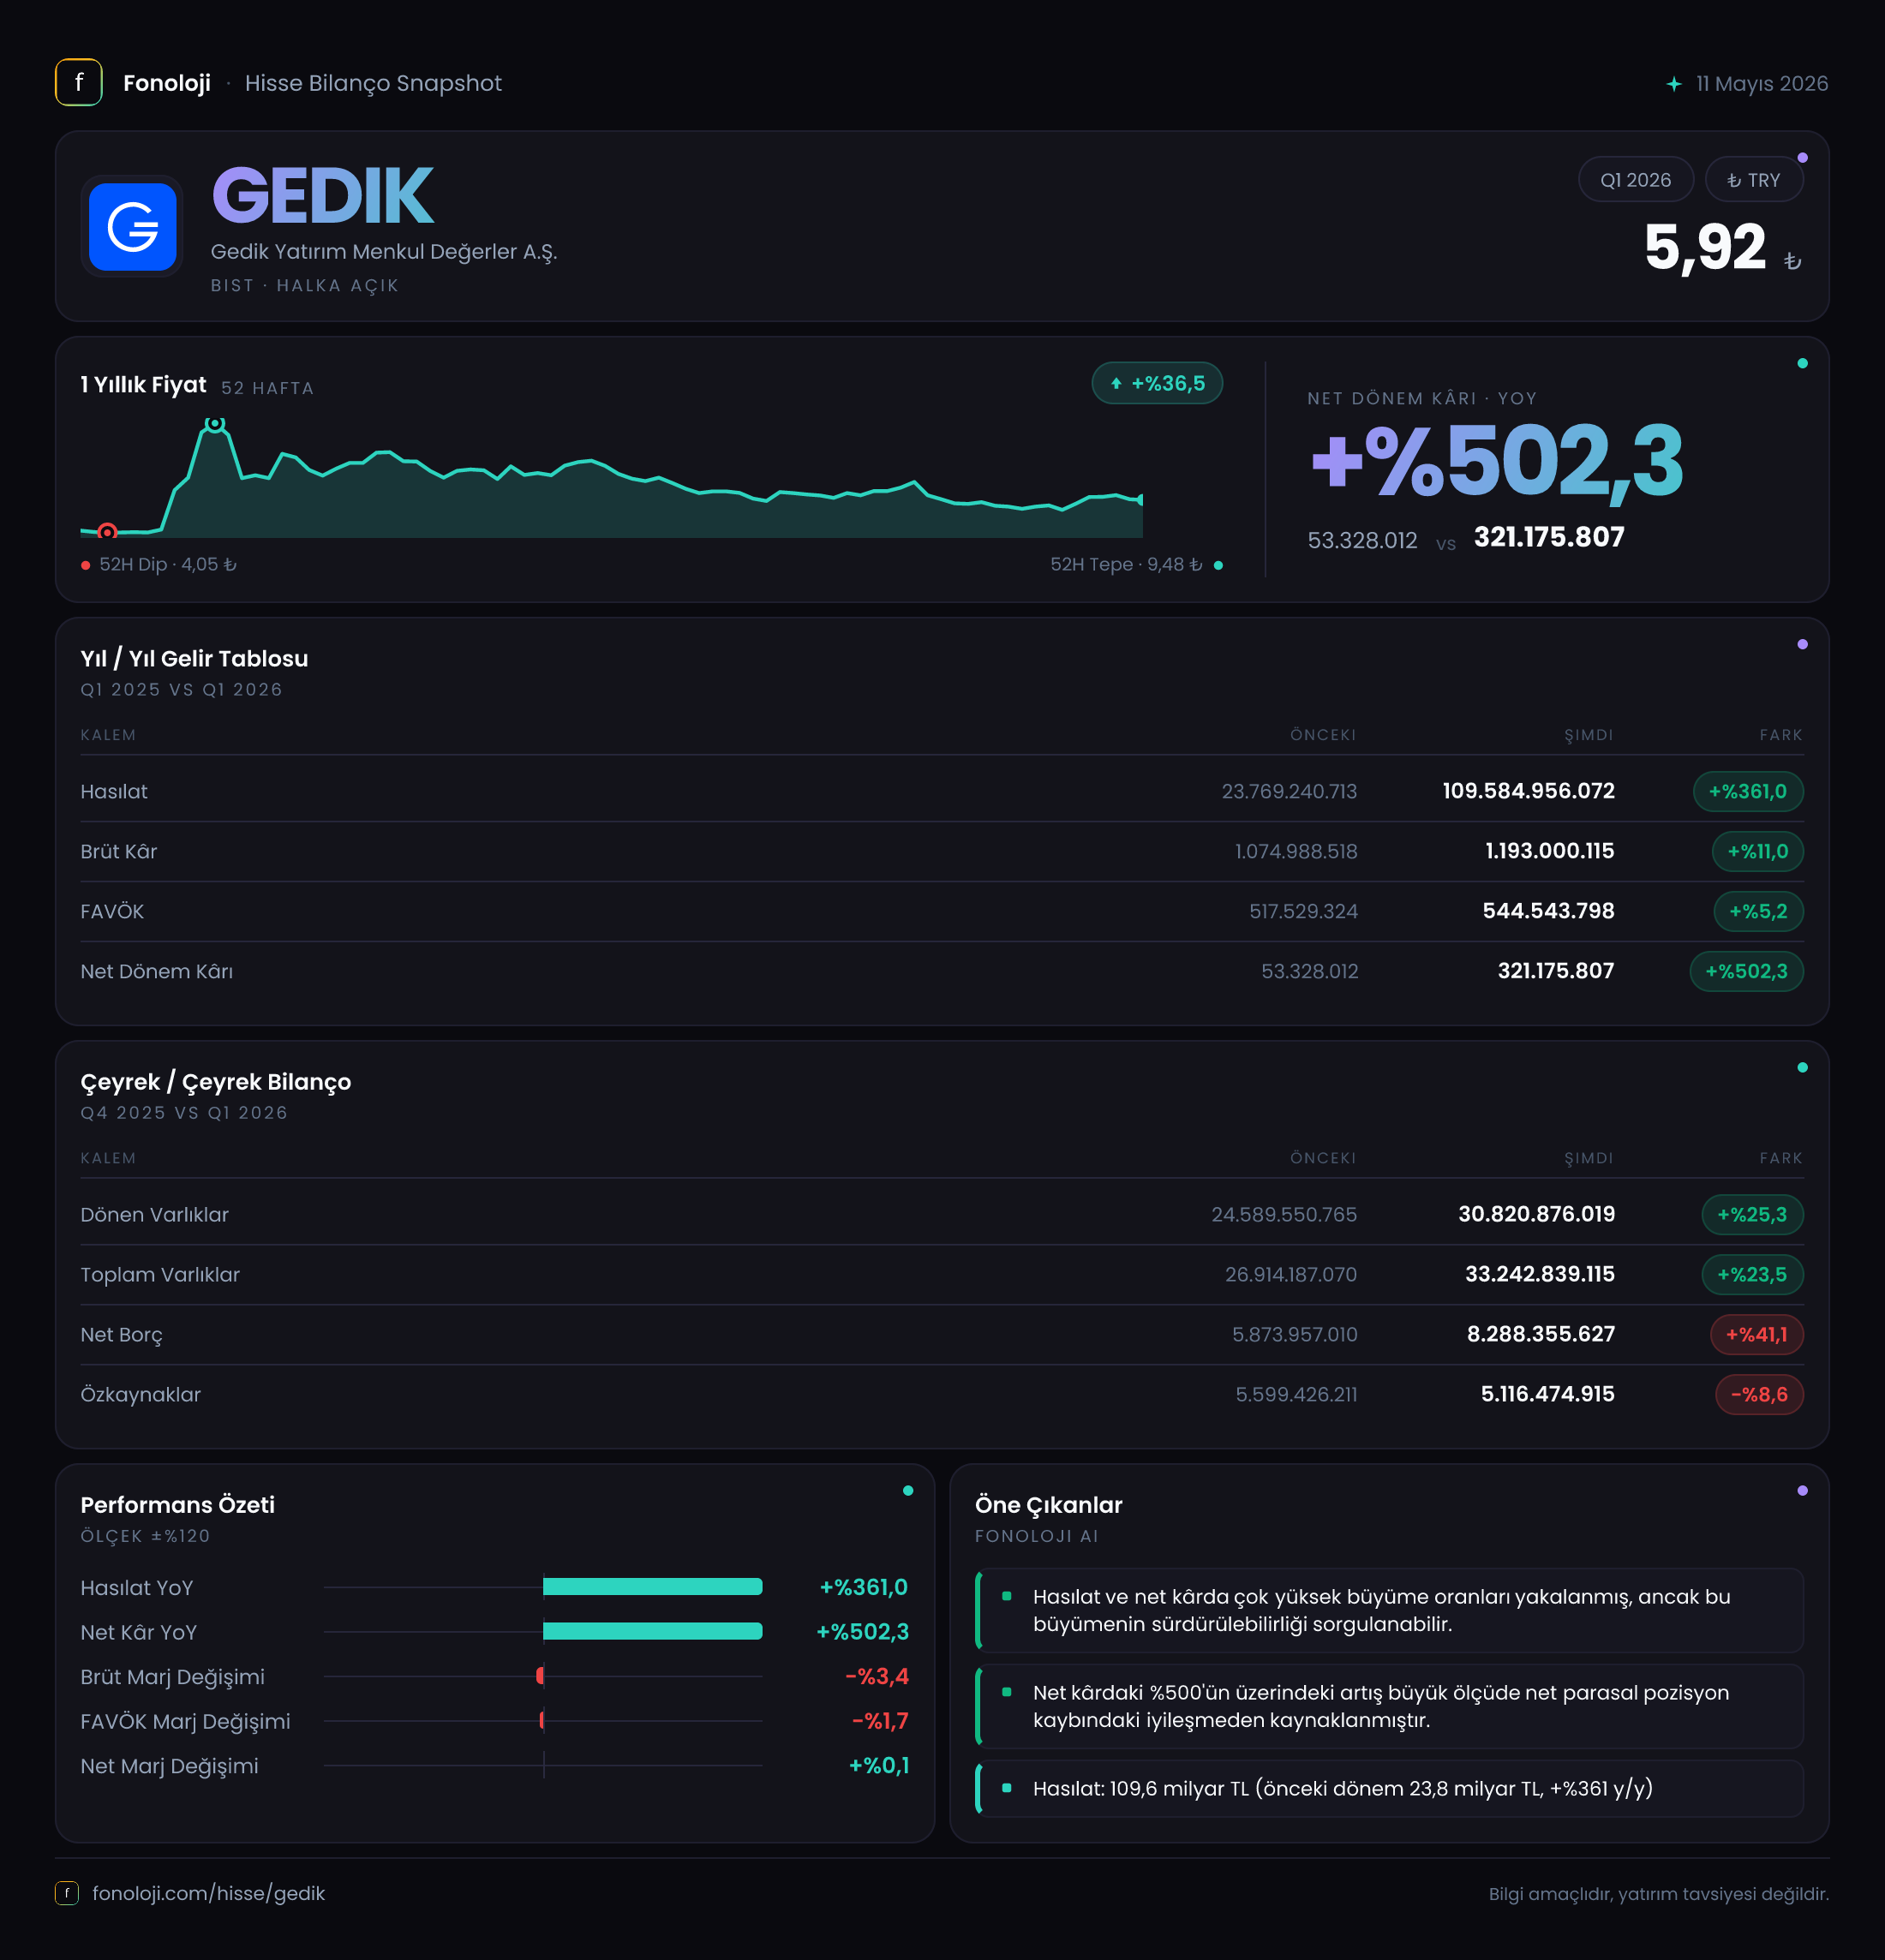Click the Özkaynaklar -%8,6 badge

[1759, 1394]
